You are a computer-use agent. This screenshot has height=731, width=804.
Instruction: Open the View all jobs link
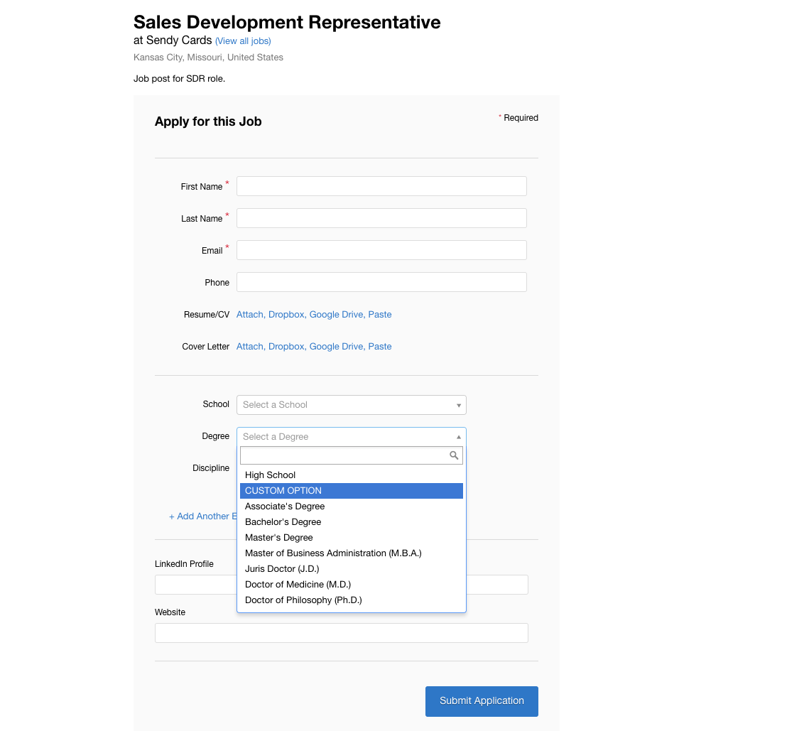tap(243, 41)
